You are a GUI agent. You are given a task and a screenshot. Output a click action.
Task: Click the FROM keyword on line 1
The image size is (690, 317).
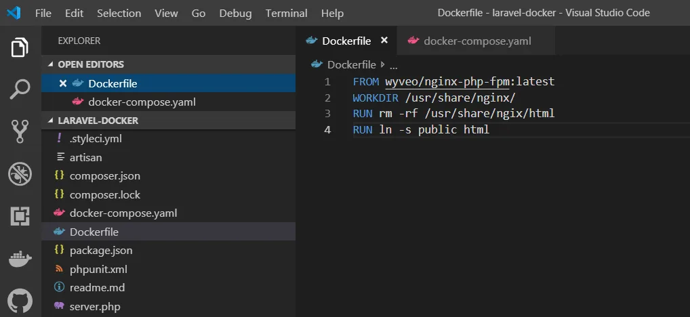point(366,81)
